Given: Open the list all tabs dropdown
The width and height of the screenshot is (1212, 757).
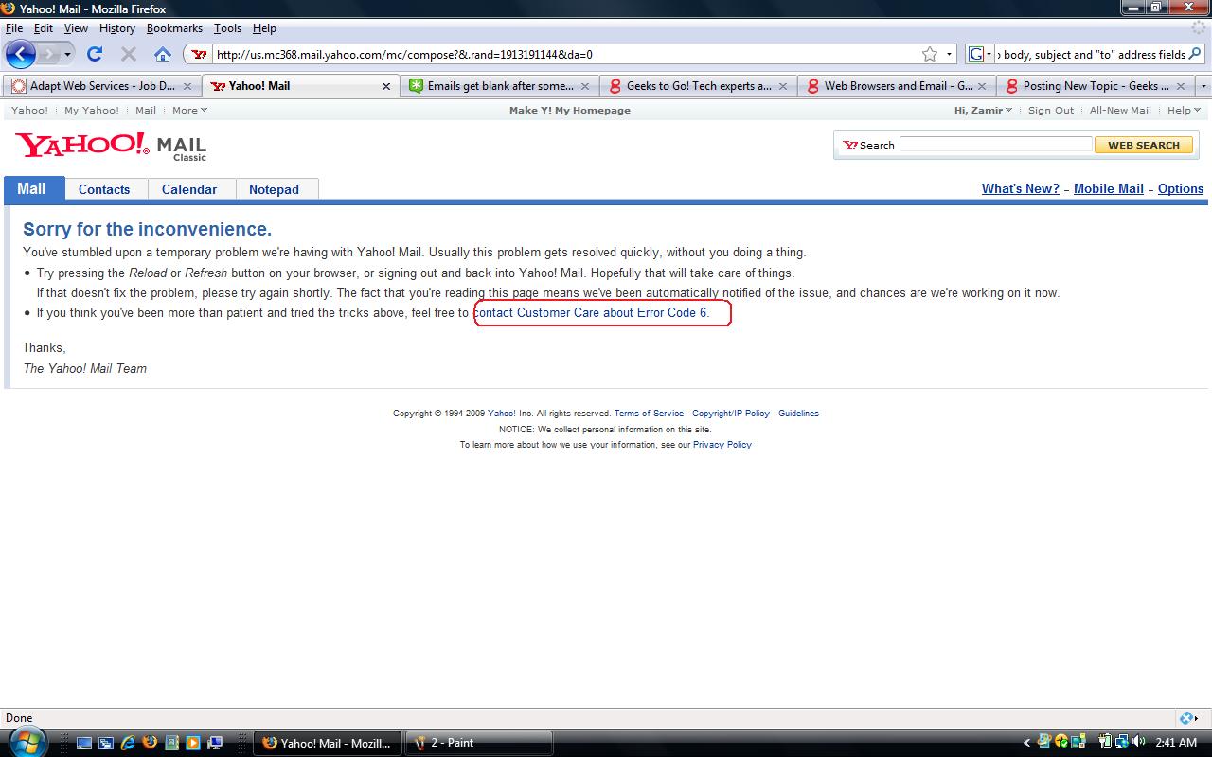Looking at the screenshot, I should point(1203,86).
